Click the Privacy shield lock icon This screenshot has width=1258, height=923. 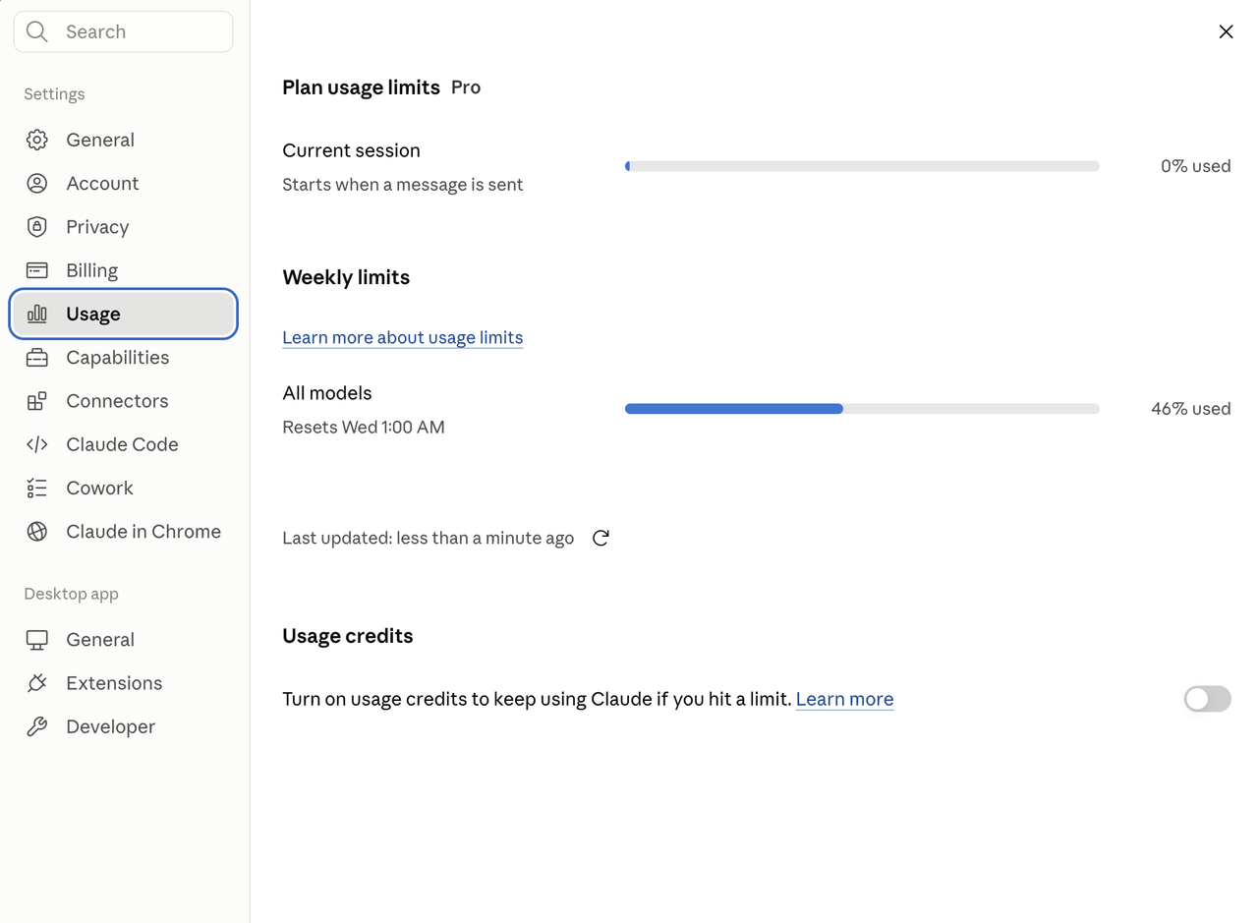[x=37, y=227]
